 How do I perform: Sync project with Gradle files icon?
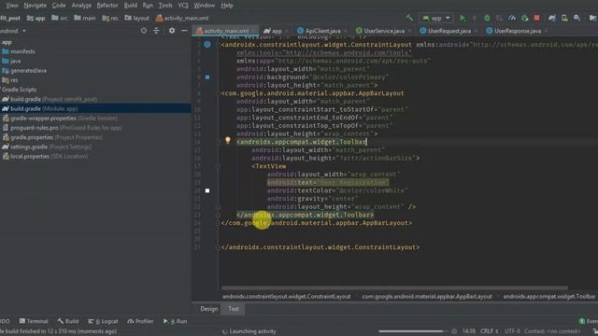coord(552,18)
